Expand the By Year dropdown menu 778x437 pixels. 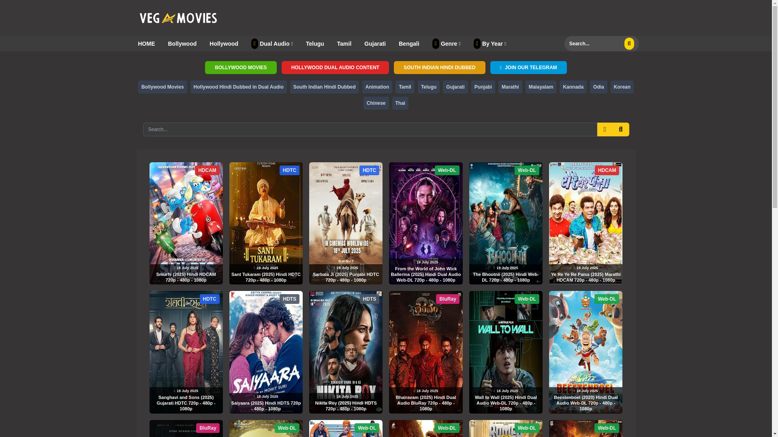coord(489,44)
